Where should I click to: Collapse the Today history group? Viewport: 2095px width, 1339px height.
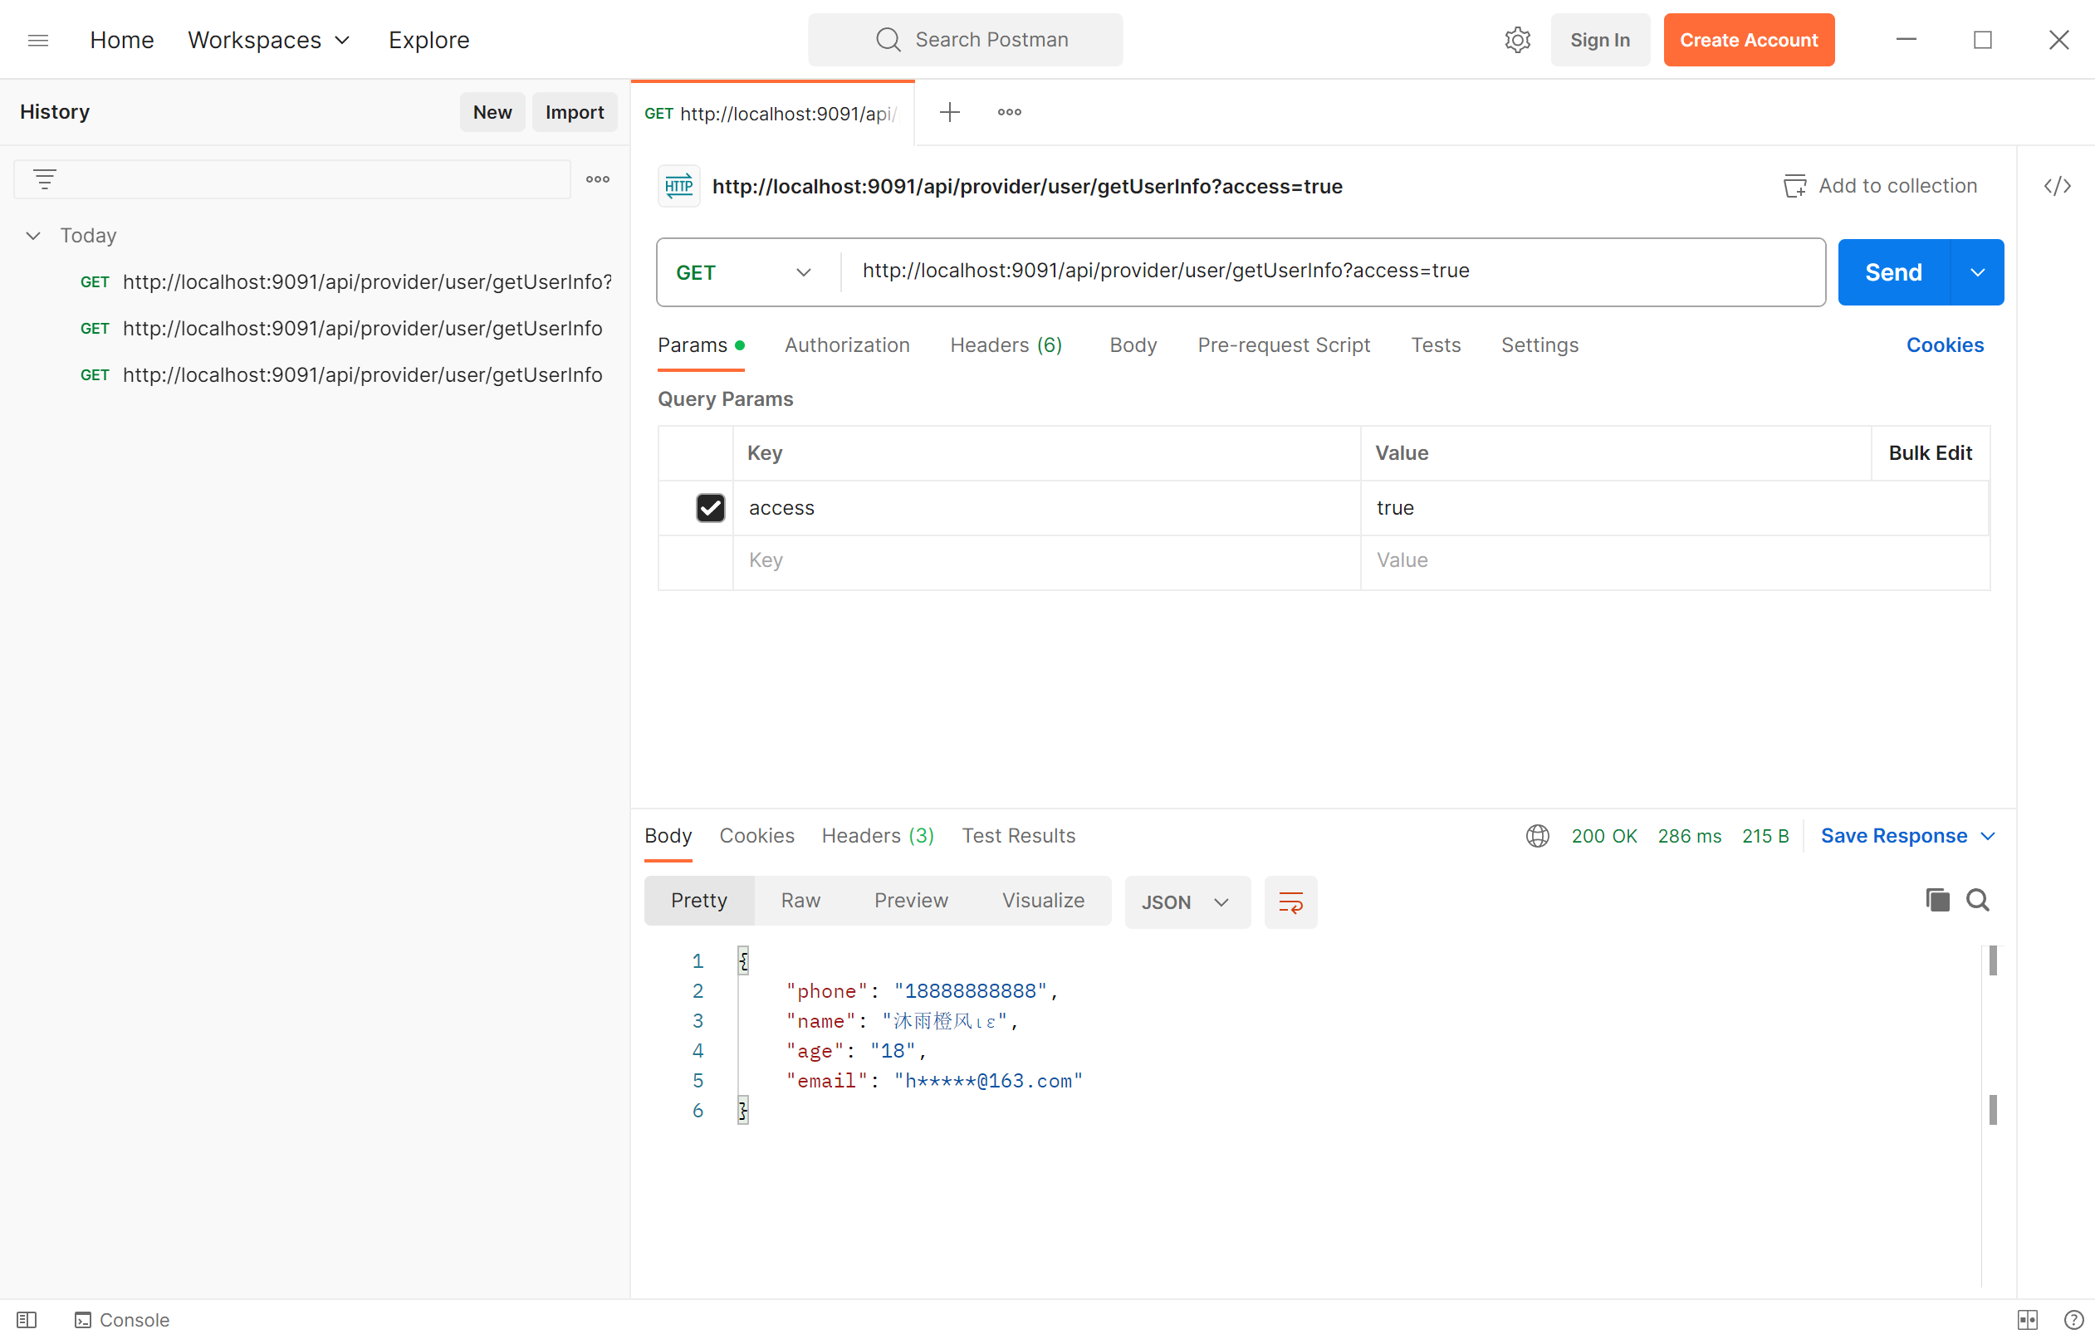pyautogui.click(x=33, y=236)
